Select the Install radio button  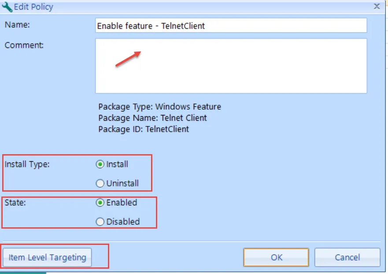[100, 164]
